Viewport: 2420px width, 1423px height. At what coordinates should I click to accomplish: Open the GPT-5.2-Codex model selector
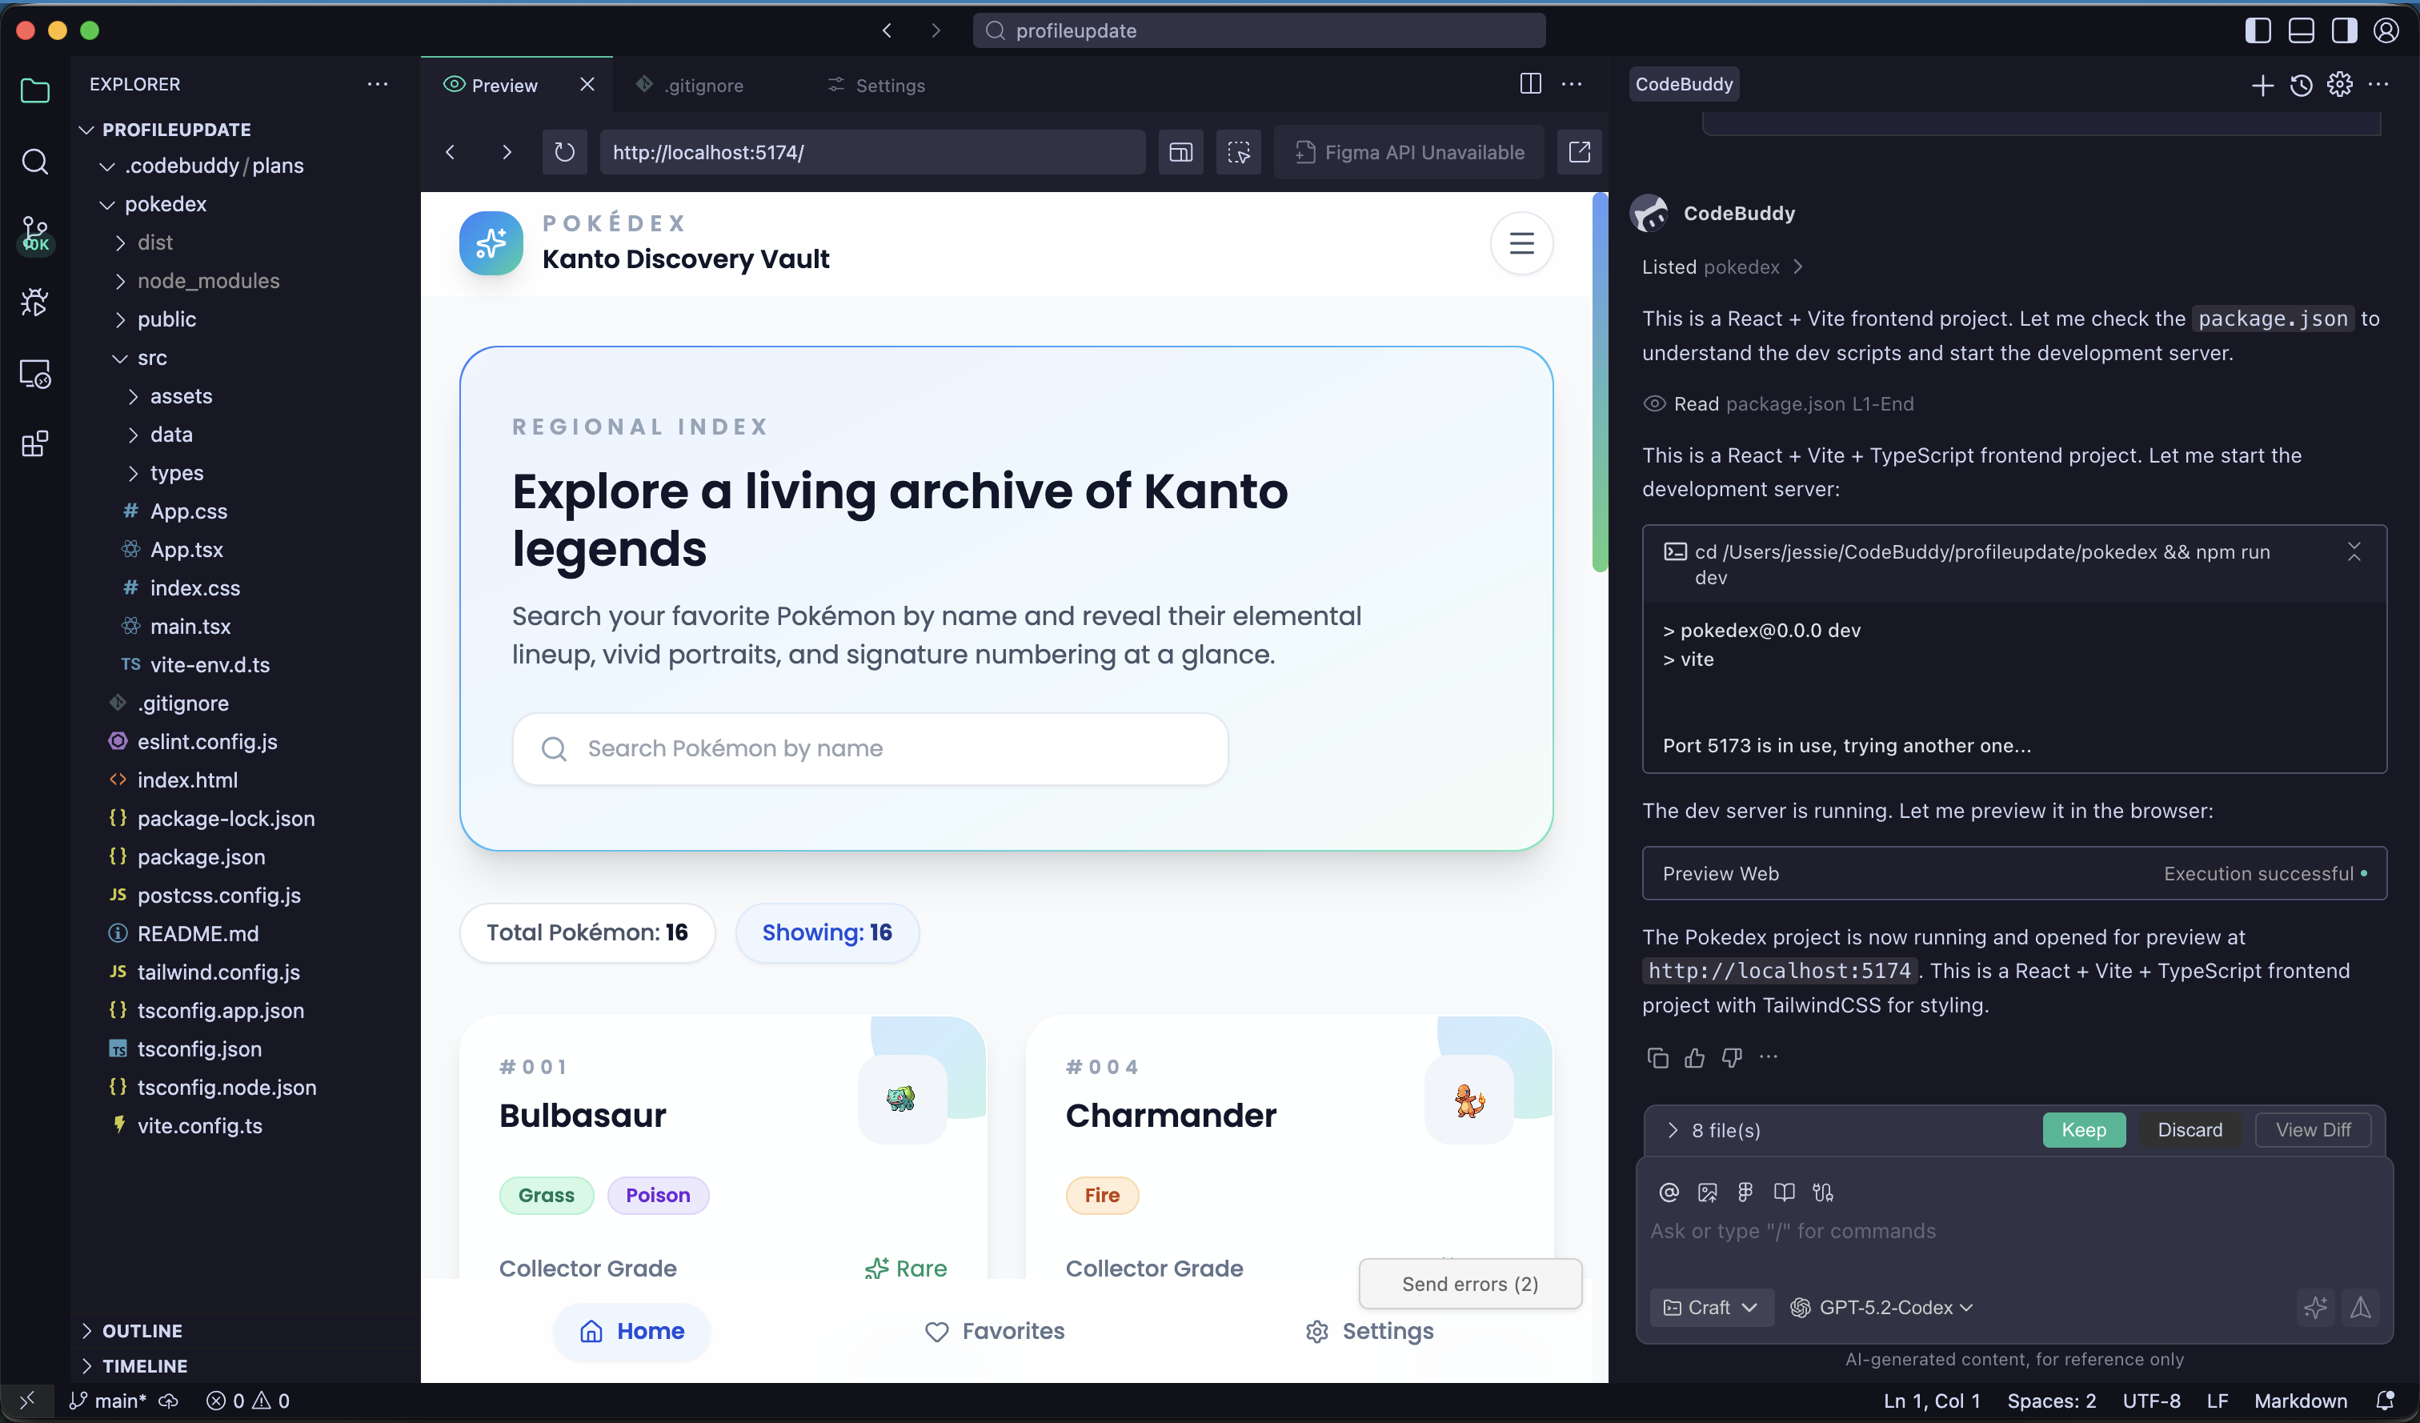pyautogui.click(x=1882, y=1307)
